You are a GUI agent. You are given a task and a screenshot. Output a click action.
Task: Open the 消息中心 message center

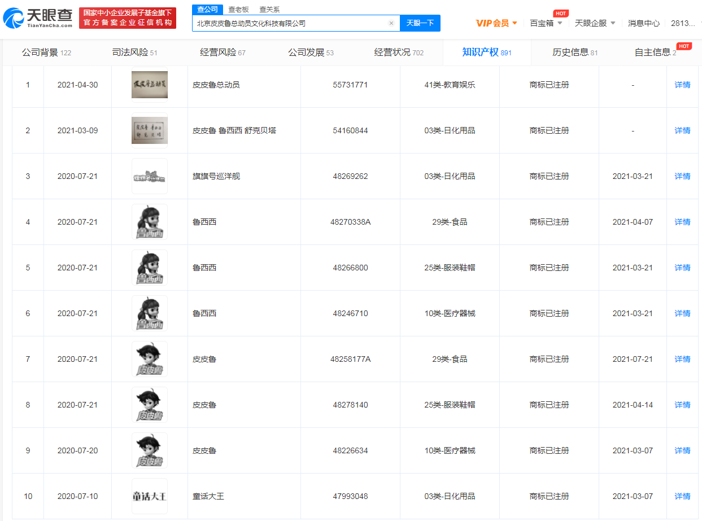pyautogui.click(x=644, y=23)
